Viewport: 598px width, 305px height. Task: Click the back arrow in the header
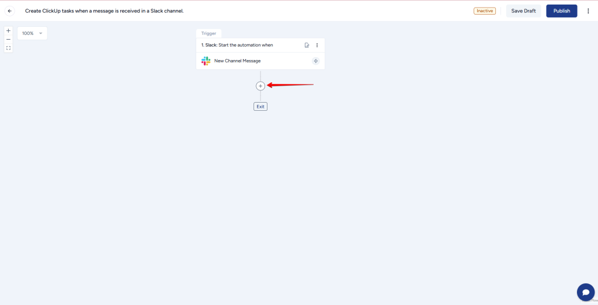pos(9,11)
